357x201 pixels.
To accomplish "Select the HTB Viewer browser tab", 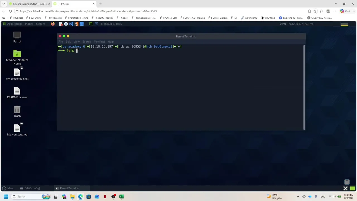I will pyautogui.click(x=74, y=4).
